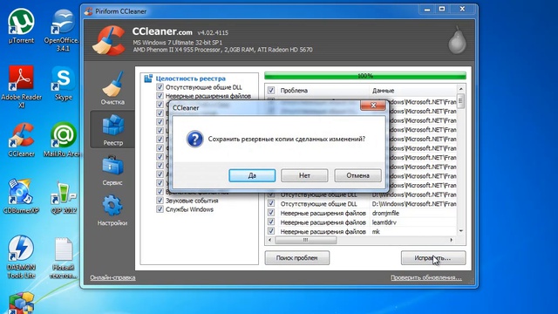Screen dimensions: 558x314
Task: Minimize the Piriform CCleaner window
Action: [x=427, y=10]
